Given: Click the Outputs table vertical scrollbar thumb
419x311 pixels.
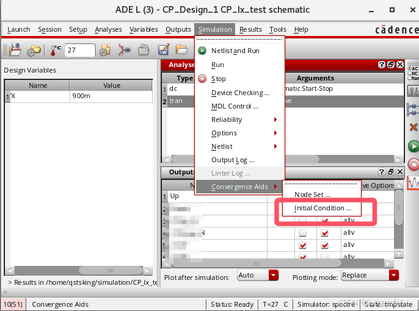Looking at the screenshot, I should (x=399, y=207).
